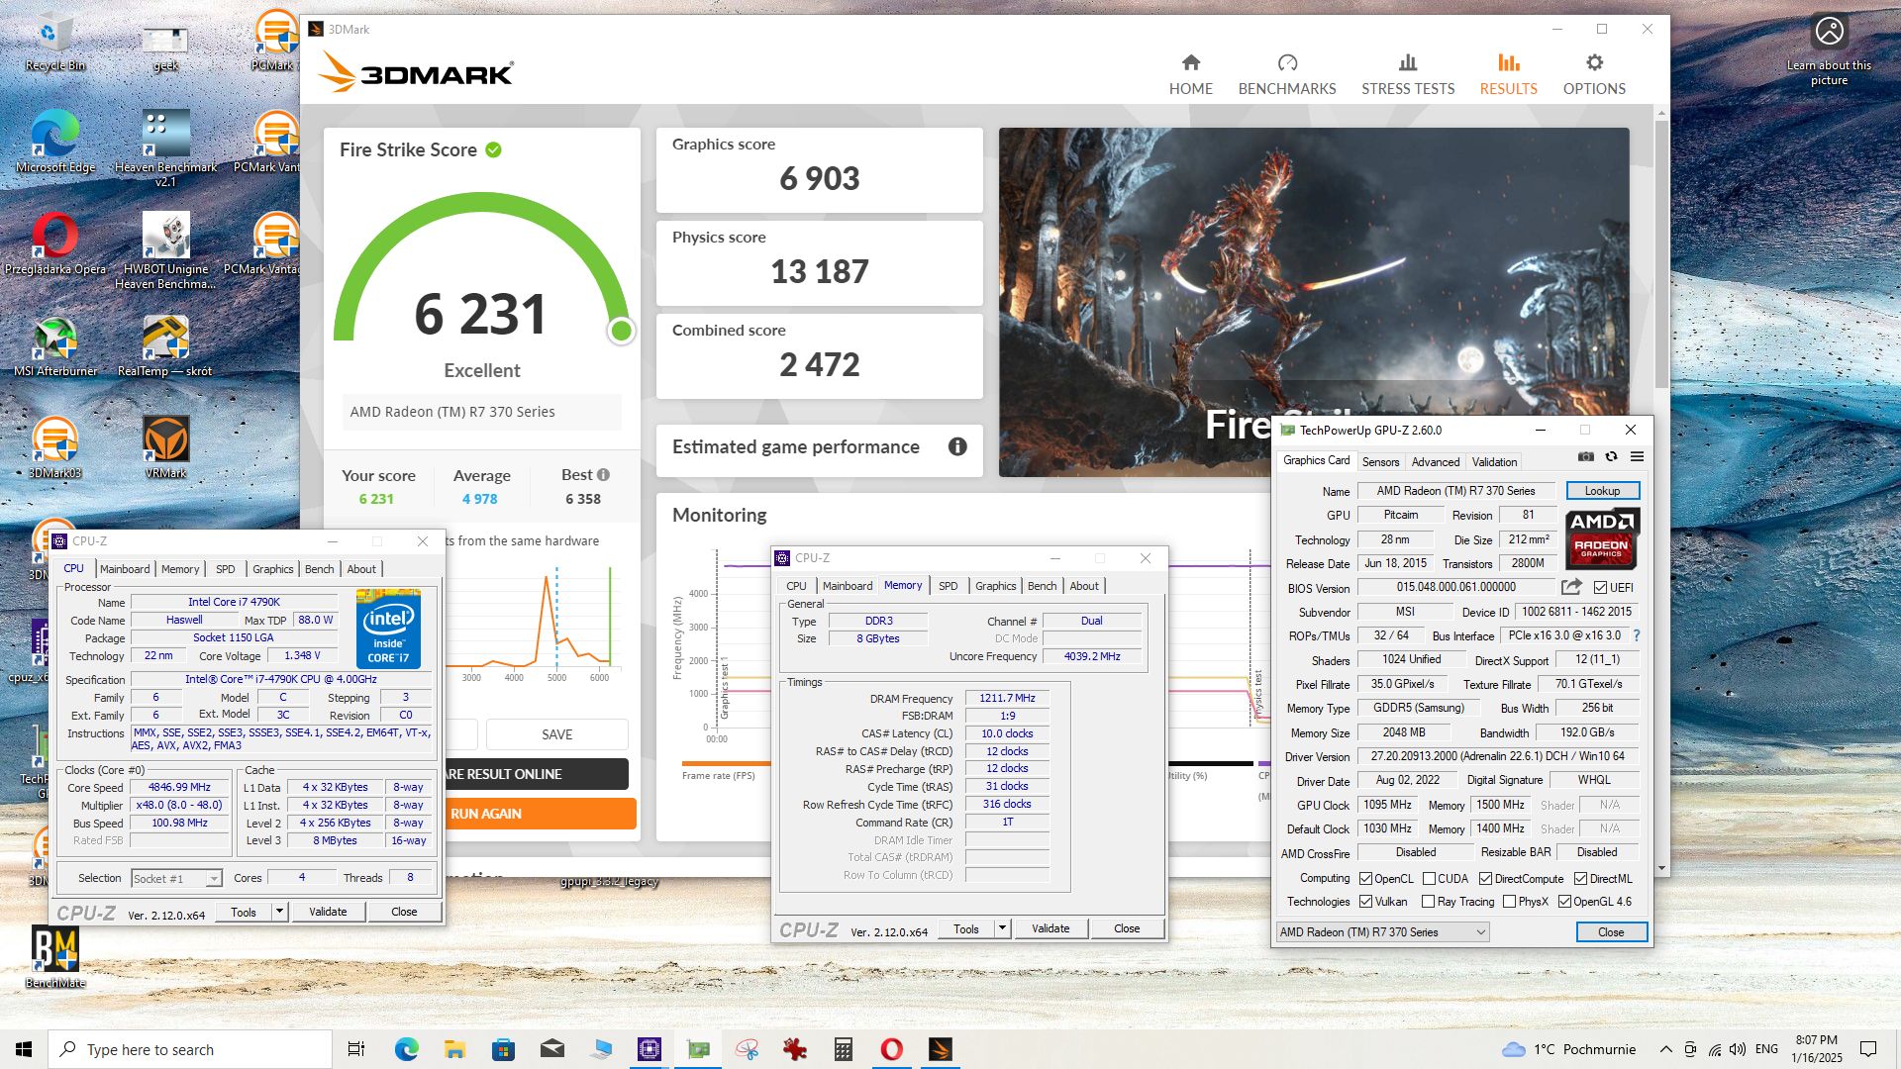Select the RESULTS section in 3DMark

tap(1508, 75)
